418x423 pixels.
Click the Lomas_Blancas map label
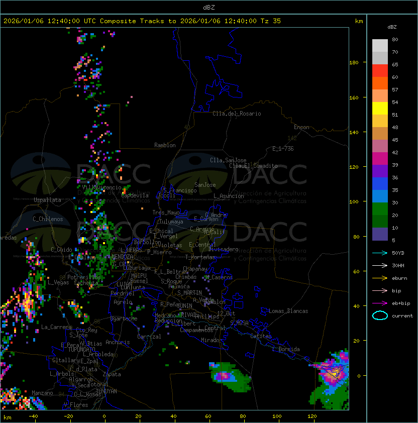click(x=288, y=311)
